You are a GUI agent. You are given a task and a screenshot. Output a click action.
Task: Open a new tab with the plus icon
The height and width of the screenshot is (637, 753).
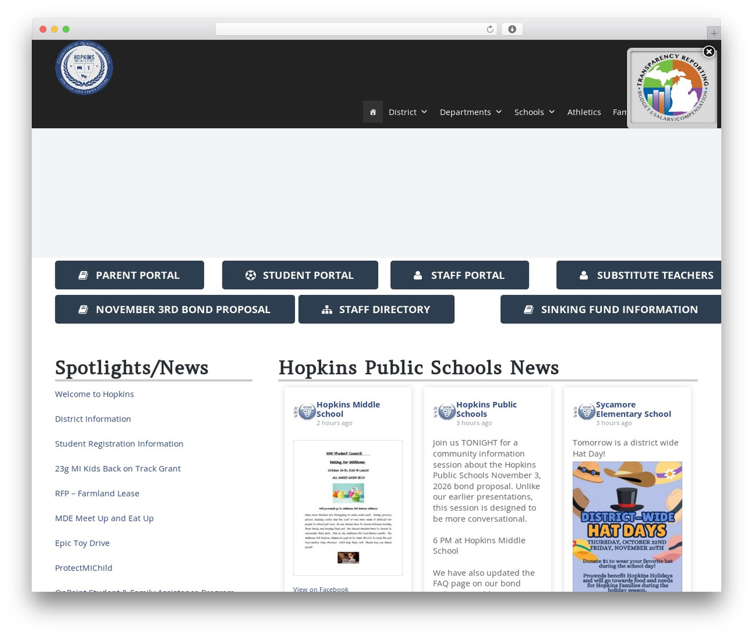(714, 33)
